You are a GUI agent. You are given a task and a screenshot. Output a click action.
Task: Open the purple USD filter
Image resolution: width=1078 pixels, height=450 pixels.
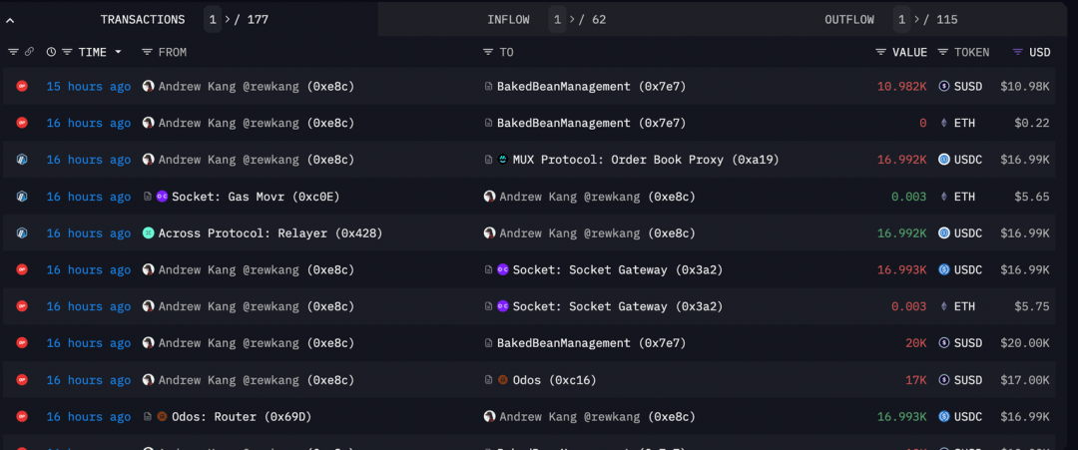click(1017, 52)
